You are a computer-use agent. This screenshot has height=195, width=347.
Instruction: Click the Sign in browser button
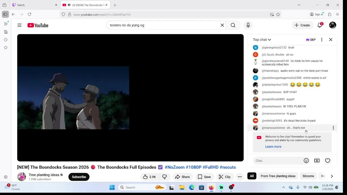point(317,14)
